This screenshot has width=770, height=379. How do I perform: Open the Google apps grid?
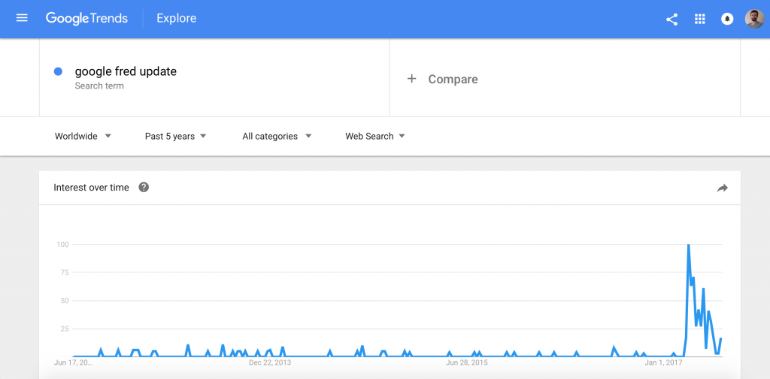click(x=700, y=19)
